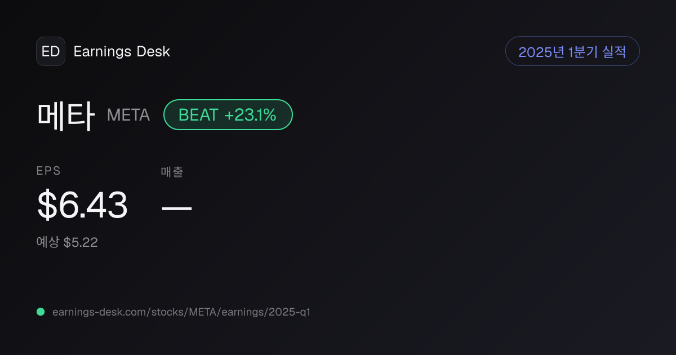Click the word Desk in brand title
This screenshot has height=355, width=676.
point(153,52)
